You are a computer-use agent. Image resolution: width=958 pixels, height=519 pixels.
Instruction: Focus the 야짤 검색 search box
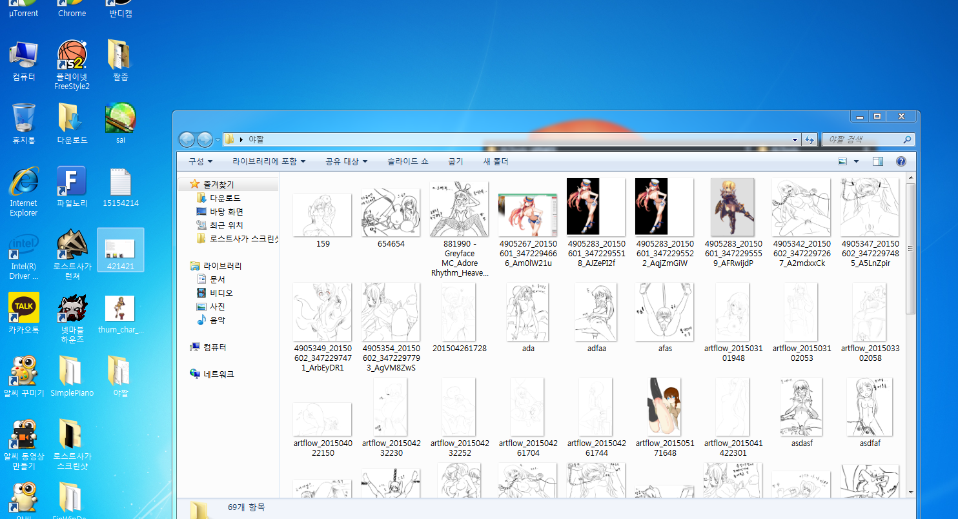pos(868,139)
